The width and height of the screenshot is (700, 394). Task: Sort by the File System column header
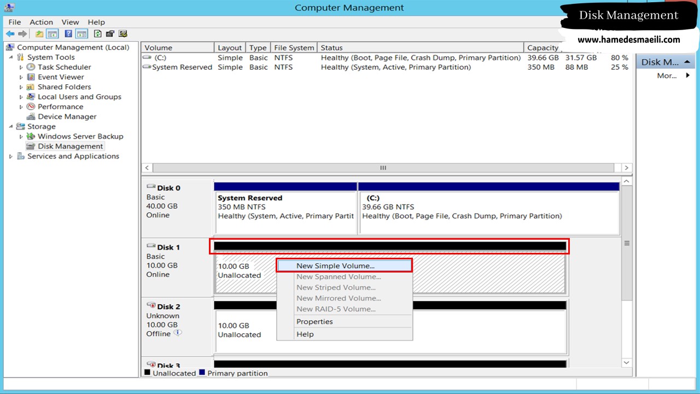294,48
